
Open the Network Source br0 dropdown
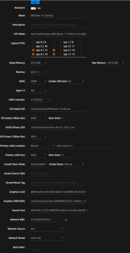click(x=47, y=229)
